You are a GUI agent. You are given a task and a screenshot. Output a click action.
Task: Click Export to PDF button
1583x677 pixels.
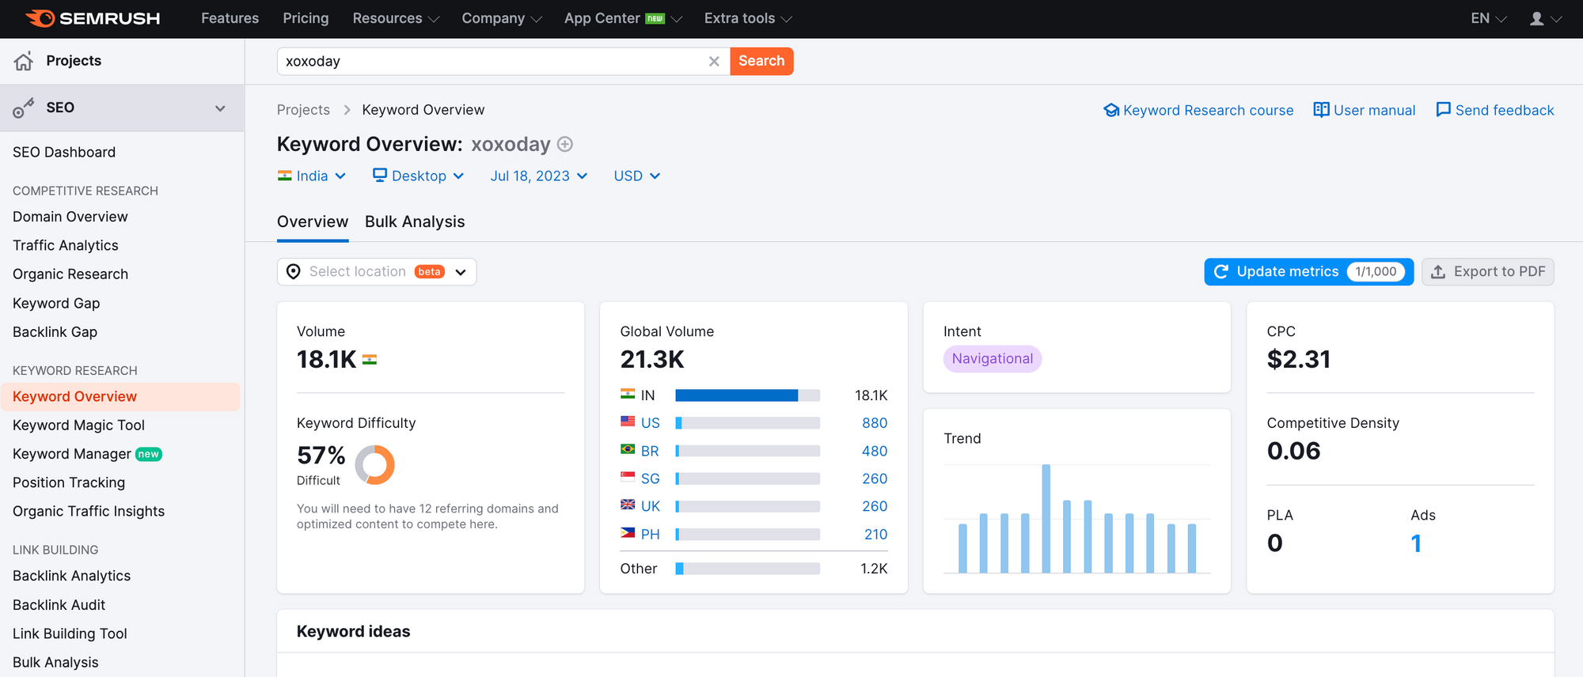click(x=1488, y=271)
